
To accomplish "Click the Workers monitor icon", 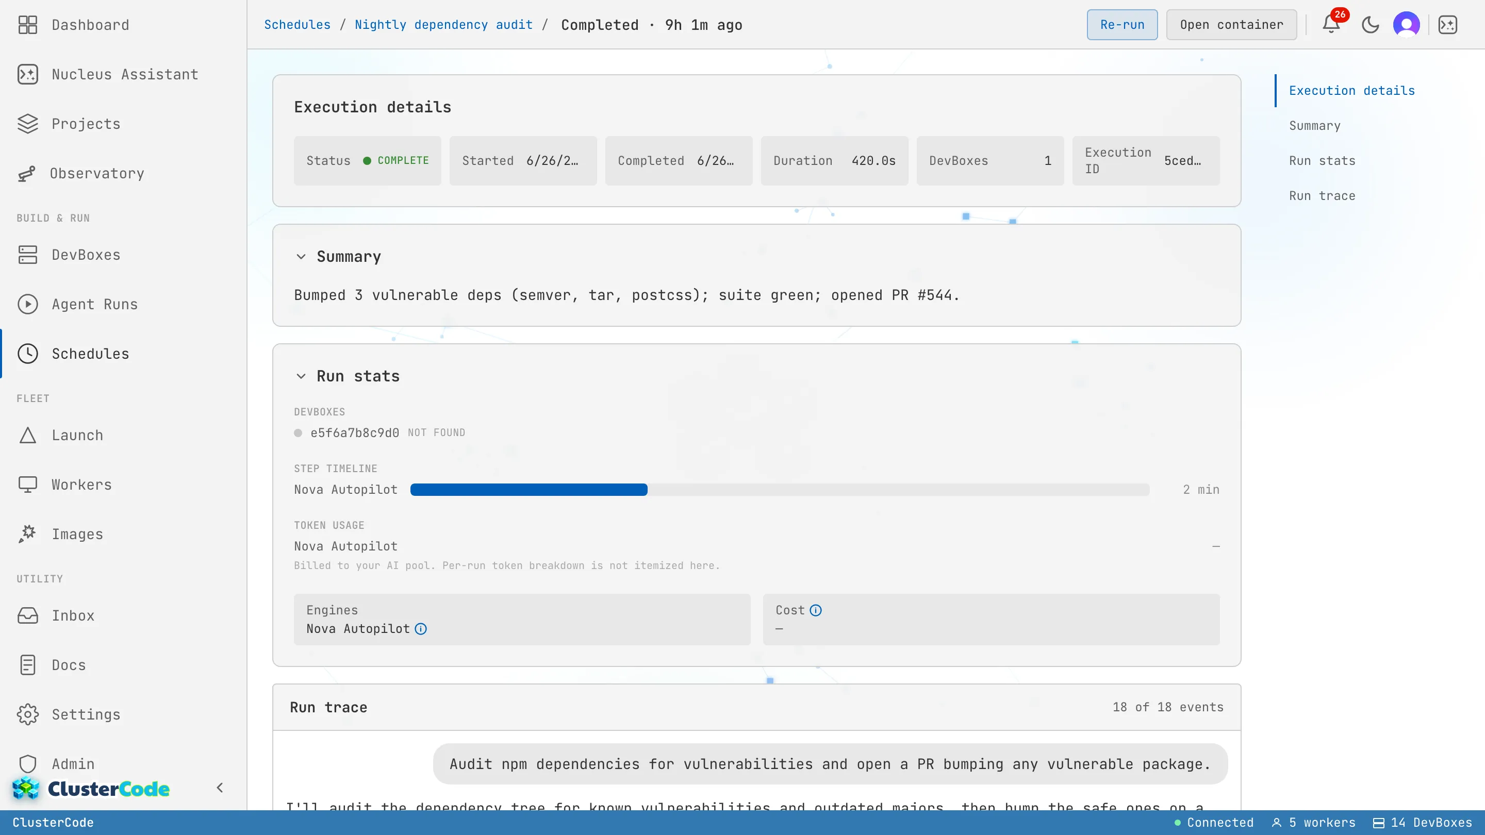I will click(28, 485).
